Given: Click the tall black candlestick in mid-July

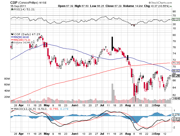Looking at the screenshot, I should (112, 44).
